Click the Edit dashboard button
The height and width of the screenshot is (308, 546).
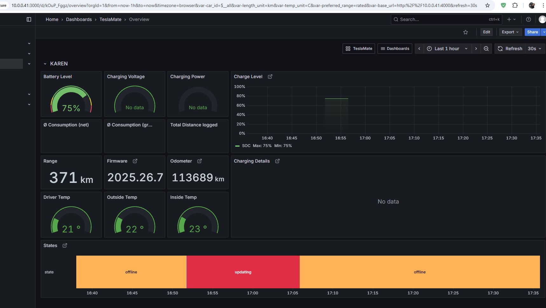pos(487,32)
